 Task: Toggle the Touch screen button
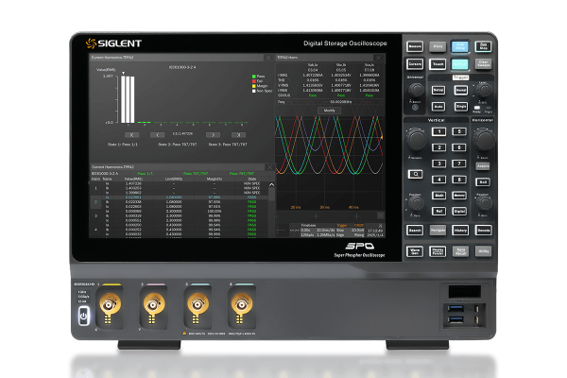coord(438,64)
